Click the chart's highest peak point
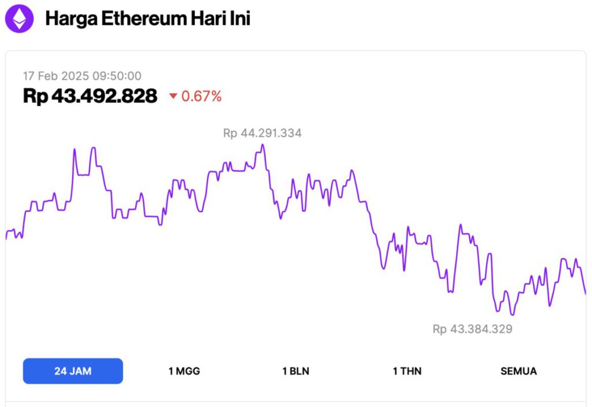The width and height of the screenshot is (592, 407). point(263,145)
